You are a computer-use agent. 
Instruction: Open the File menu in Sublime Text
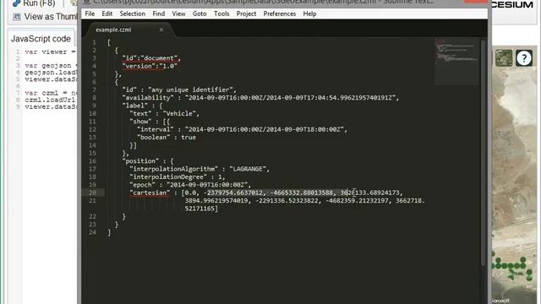[90, 14]
